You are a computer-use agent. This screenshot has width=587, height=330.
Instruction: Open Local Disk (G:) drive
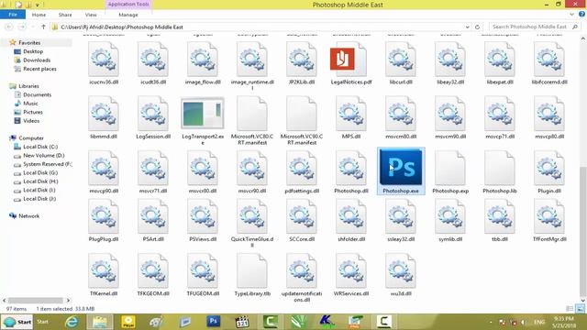[x=40, y=173]
